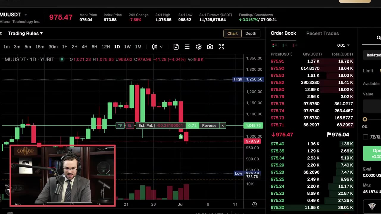
Task: Open chart settings gear
Action: pos(199,47)
